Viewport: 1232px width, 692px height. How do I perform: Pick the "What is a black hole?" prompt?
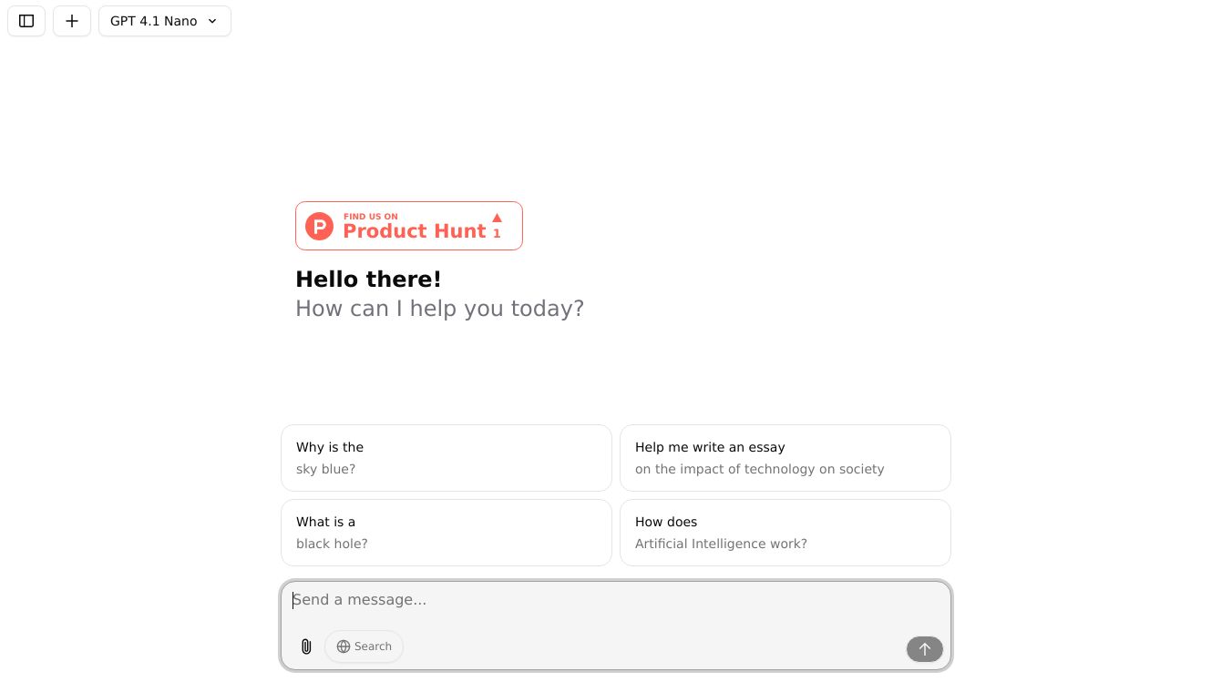(446, 533)
